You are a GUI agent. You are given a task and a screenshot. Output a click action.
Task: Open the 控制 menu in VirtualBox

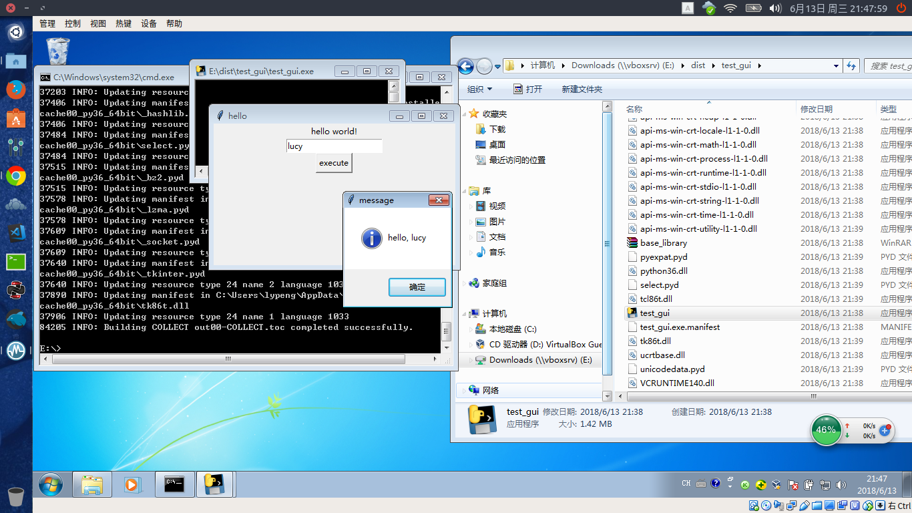(73, 23)
